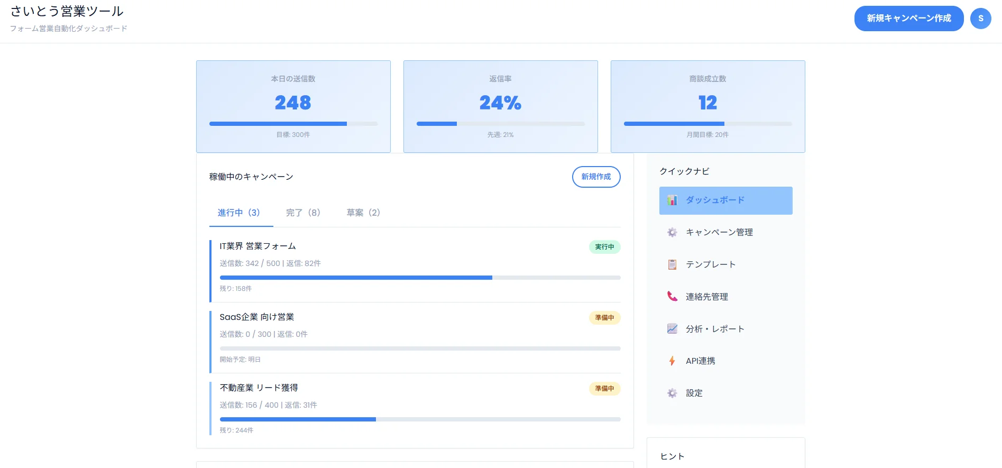1002x468 pixels.
Task: Click the Templates clipboard icon
Action: click(x=672, y=264)
